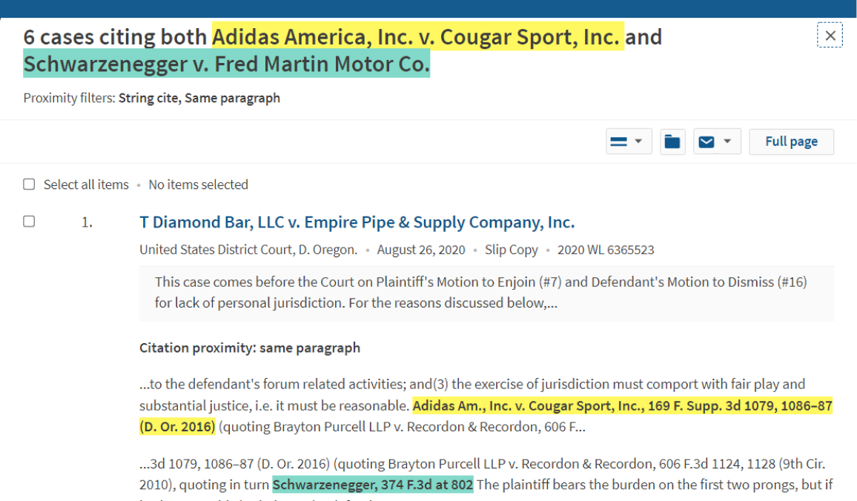Click the No items selected status text
This screenshot has height=501, width=857.
point(199,185)
